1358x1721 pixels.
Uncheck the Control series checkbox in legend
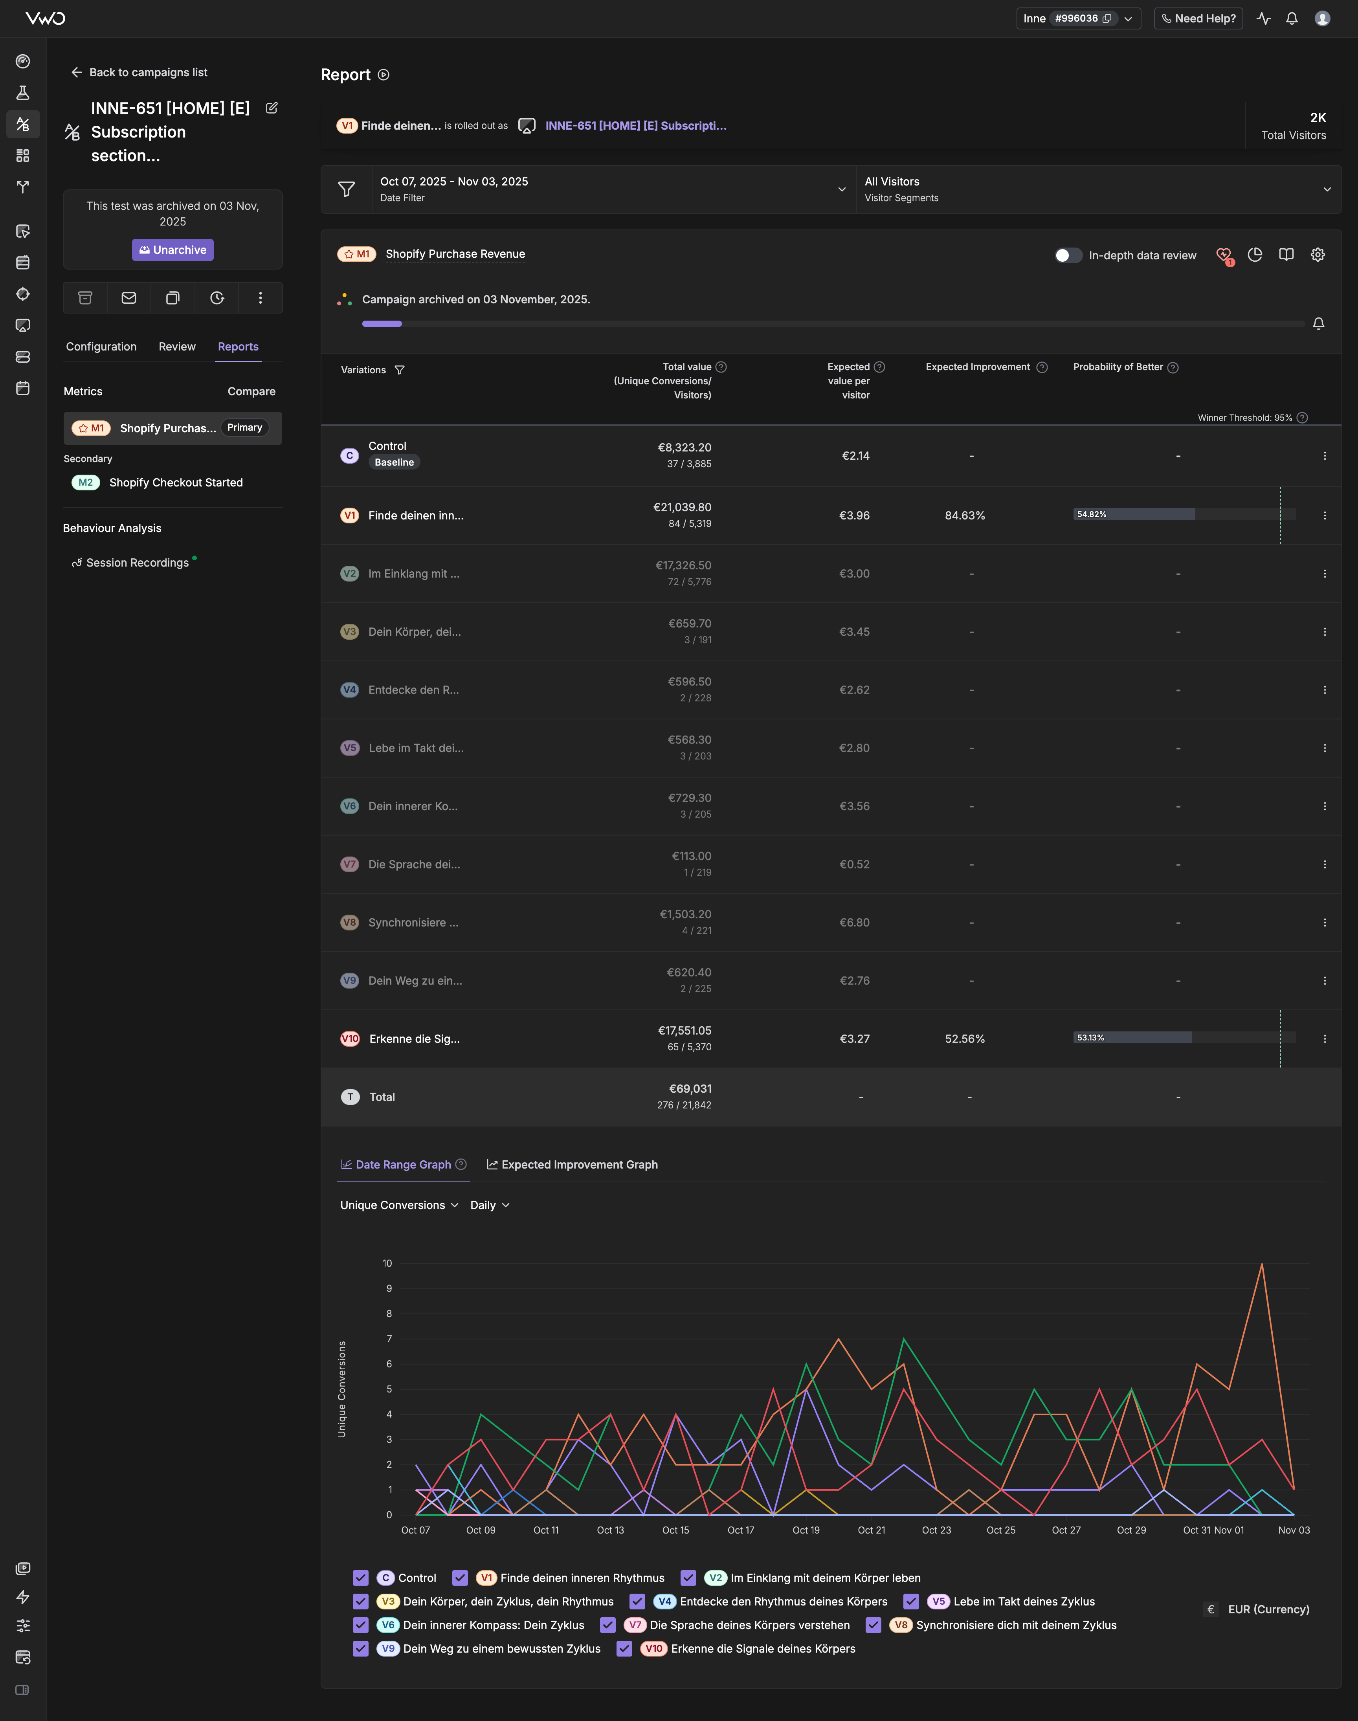pyautogui.click(x=361, y=1578)
